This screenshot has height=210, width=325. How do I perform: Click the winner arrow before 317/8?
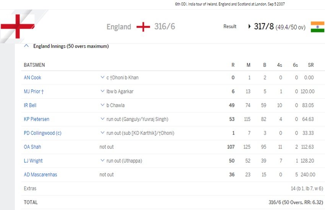point(250,27)
